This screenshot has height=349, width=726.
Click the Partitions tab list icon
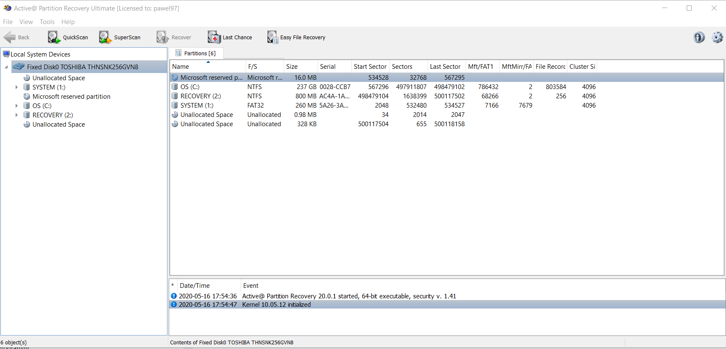click(x=178, y=53)
